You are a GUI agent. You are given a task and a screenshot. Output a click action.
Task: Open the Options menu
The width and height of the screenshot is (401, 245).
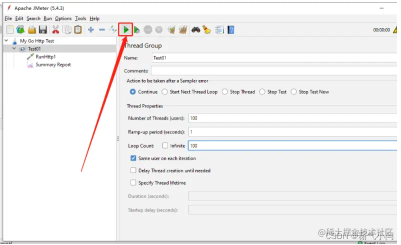pyautogui.click(x=63, y=18)
